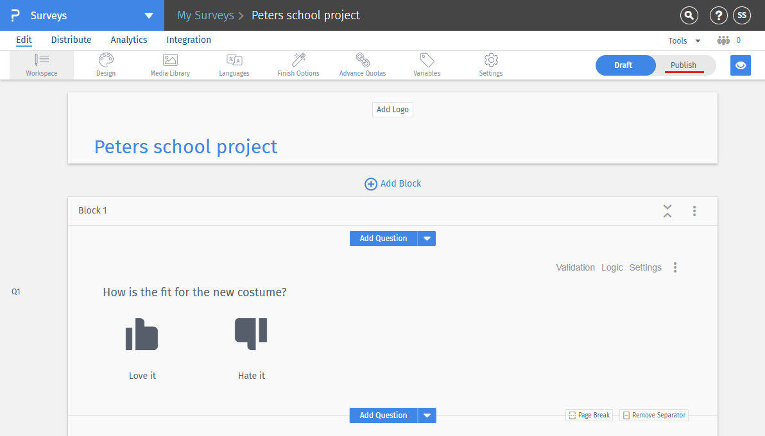
Task: Open Advance Quotas
Action: (x=363, y=65)
